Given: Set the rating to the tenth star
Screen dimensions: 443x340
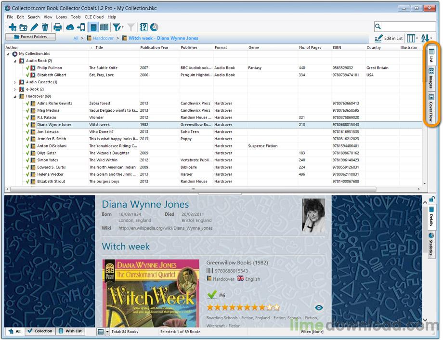Looking at the screenshot, I should [276, 308].
